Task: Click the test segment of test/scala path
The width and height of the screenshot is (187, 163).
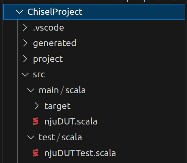Action: [47, 137]
